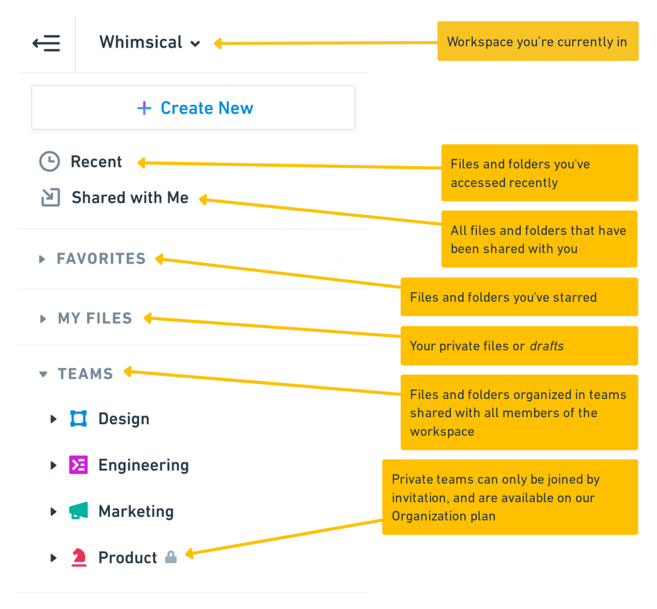Click the clock icon beside Recent
The width and height of the screenshot is (657, 609).
49,161
